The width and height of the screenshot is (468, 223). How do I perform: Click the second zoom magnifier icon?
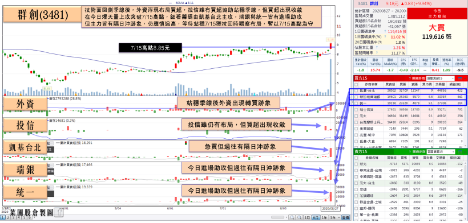300,217
